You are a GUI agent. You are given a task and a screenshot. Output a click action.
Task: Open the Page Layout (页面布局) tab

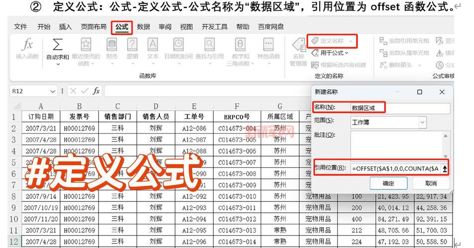click(94, 27)
